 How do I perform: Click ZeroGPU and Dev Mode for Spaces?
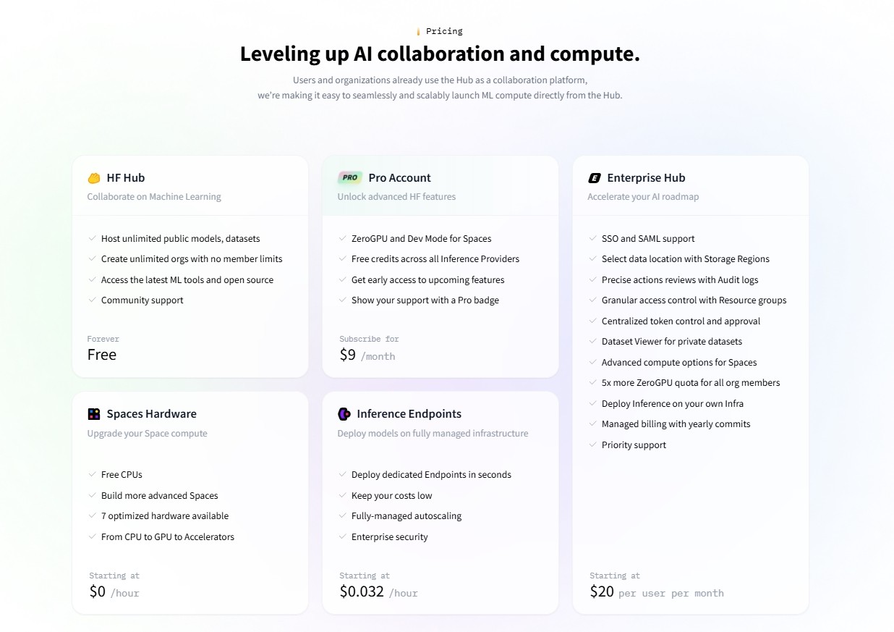[421, 238]
